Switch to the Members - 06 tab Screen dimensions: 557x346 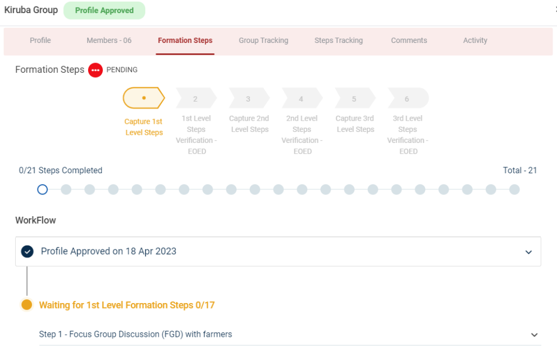[x=109, y=40]
